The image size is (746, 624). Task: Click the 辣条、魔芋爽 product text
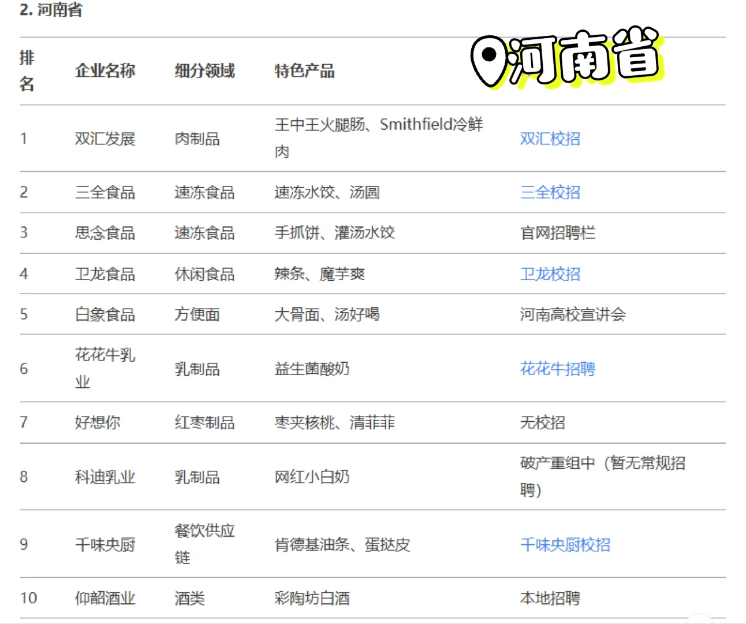pyautogui.click(x=319, y=274)
